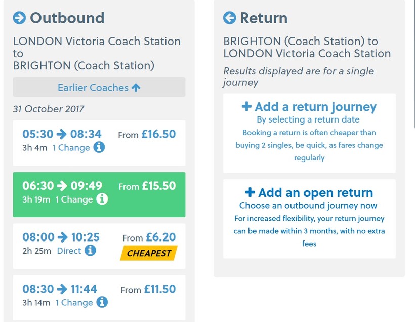Click plus icon beside Add an open return
This screenshot has width=415, height=322.
[250, 192]
